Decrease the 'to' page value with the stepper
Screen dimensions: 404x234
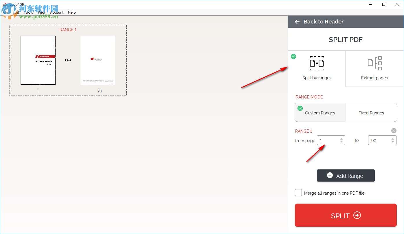(393, 142)
